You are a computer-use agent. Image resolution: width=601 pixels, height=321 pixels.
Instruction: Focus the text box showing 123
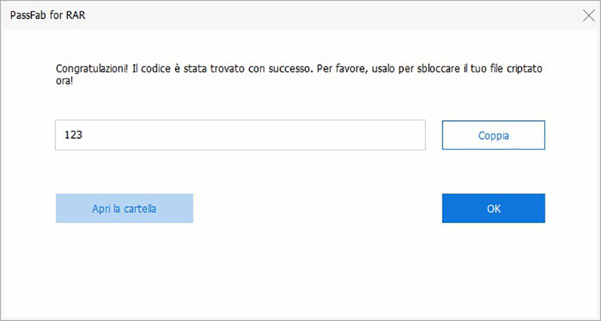tap(240, 135)
